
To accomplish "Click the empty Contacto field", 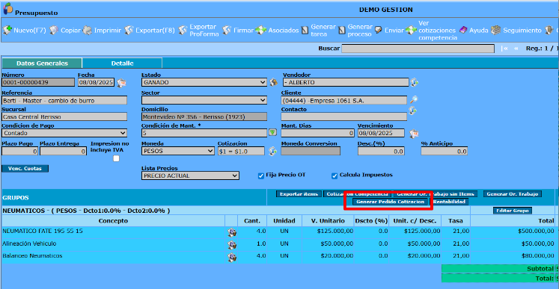I will [x=343, y=116].
